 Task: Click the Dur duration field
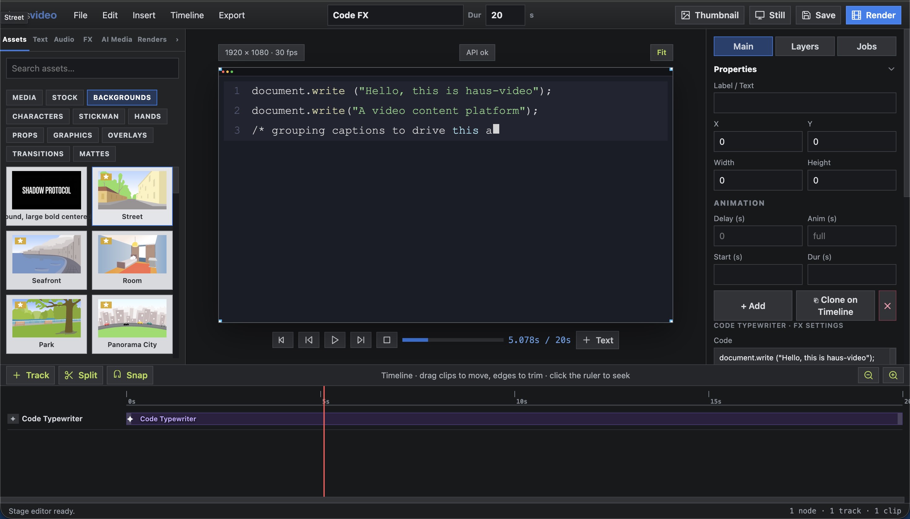(x=505, y=15)
